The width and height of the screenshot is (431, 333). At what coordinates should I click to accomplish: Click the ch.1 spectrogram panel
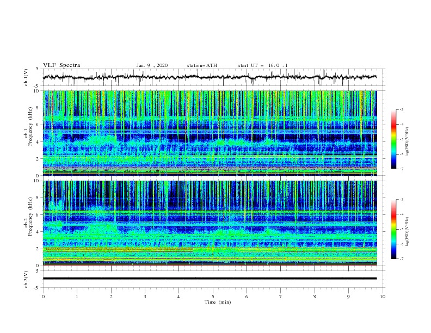(210, 133)
